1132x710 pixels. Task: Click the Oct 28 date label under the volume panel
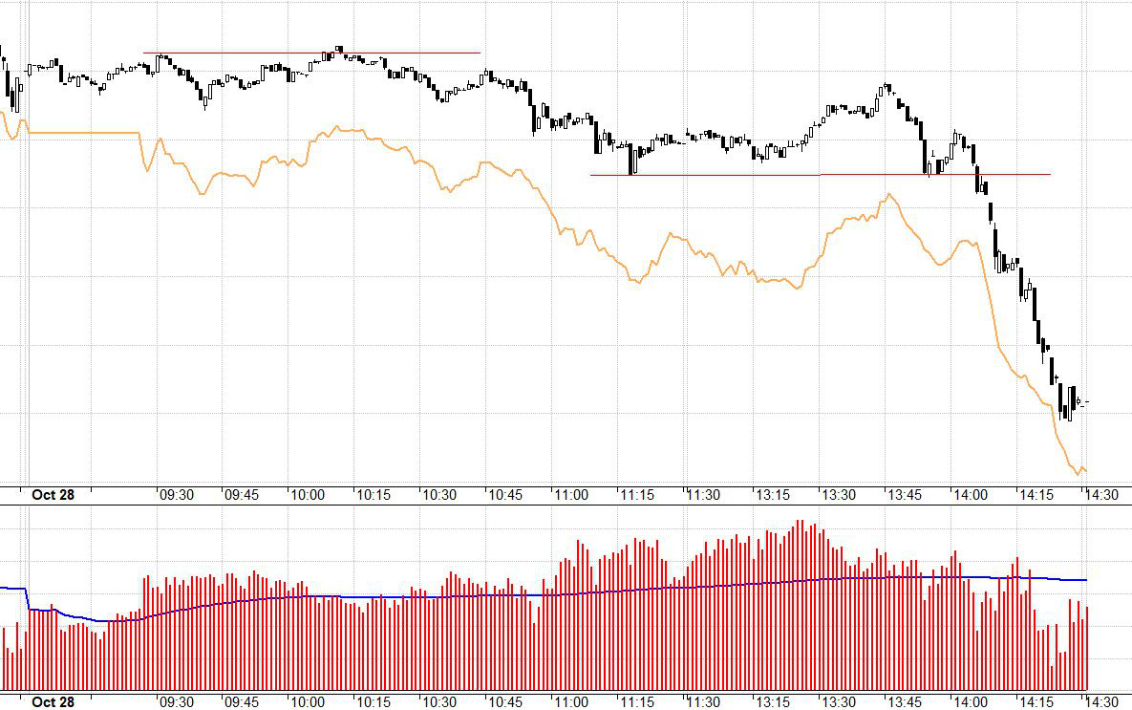click(x=53, y=702)
